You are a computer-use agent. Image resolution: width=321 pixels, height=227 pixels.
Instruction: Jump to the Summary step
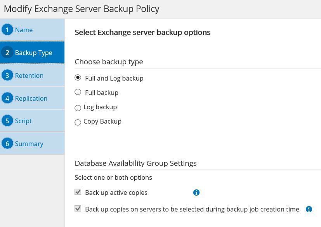[29, 144]
